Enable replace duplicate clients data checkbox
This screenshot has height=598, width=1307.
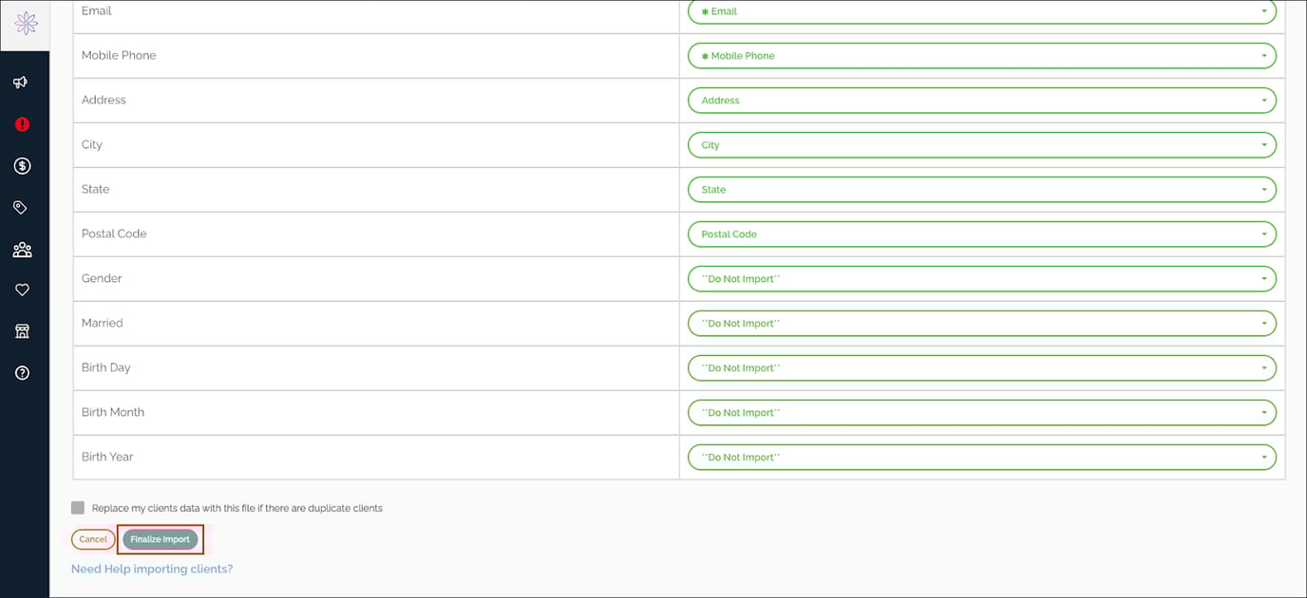(x=77, y=507)
